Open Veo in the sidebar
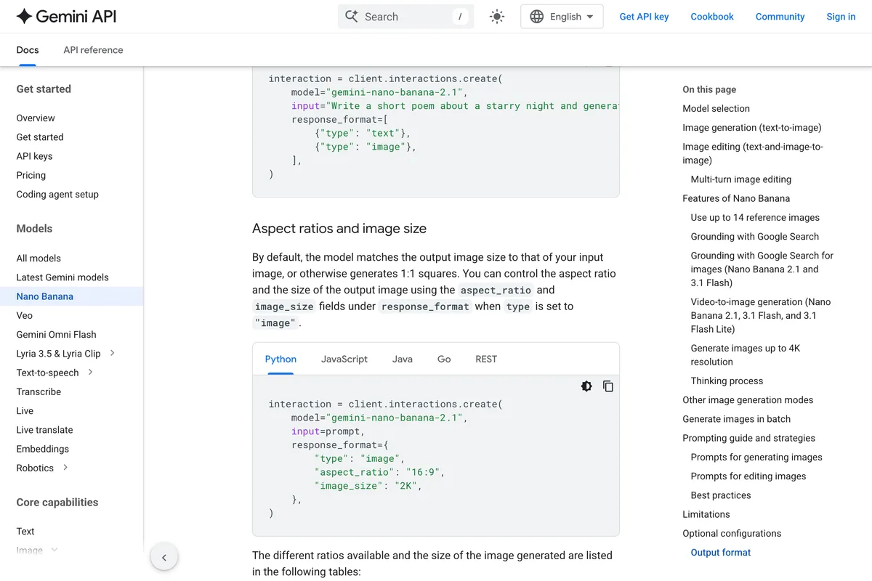872x581 pixels. [x=25, y=315]
